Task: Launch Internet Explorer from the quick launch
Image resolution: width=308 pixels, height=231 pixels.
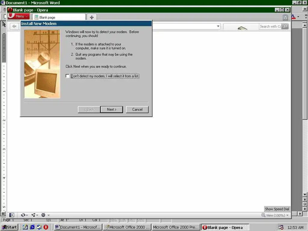Action: pyautogui.click(x=32, y=227)
